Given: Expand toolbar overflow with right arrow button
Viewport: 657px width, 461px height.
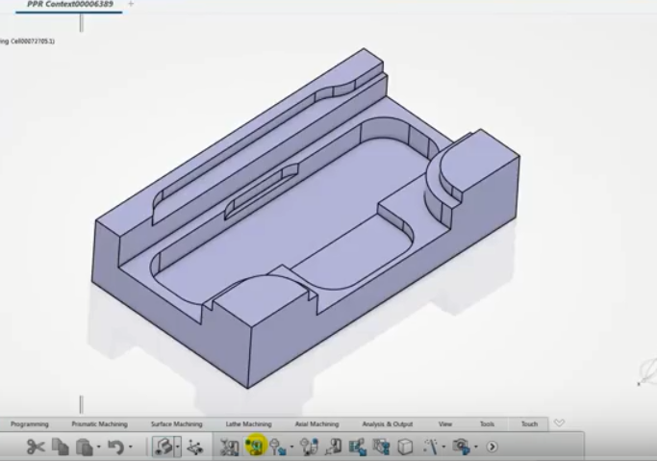Looking at the screenshot, I should pos(493,447).
